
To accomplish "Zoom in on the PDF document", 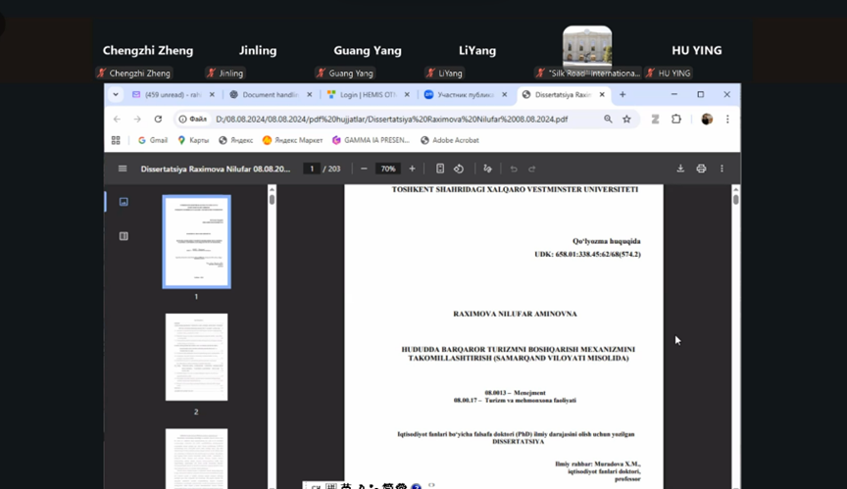I will [412, 169].
